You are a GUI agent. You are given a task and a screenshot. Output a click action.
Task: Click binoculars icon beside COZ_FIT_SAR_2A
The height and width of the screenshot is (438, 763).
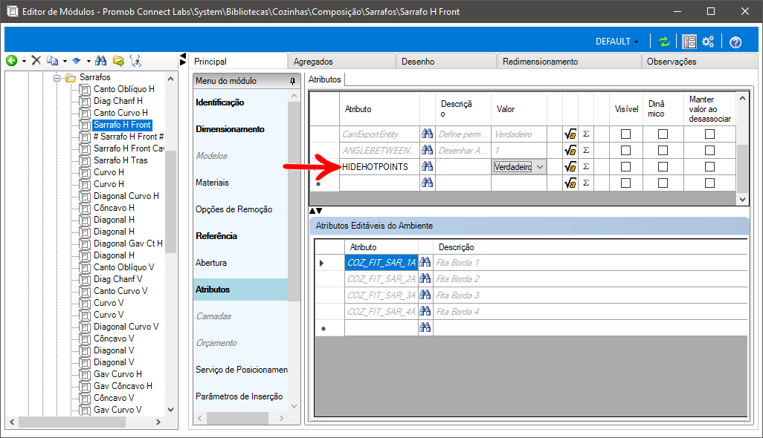coord(425,278)
